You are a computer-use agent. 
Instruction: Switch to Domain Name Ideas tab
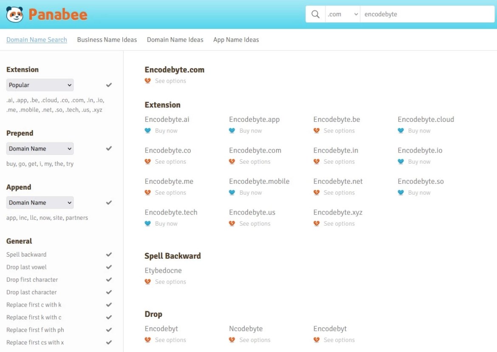point(175,39)
